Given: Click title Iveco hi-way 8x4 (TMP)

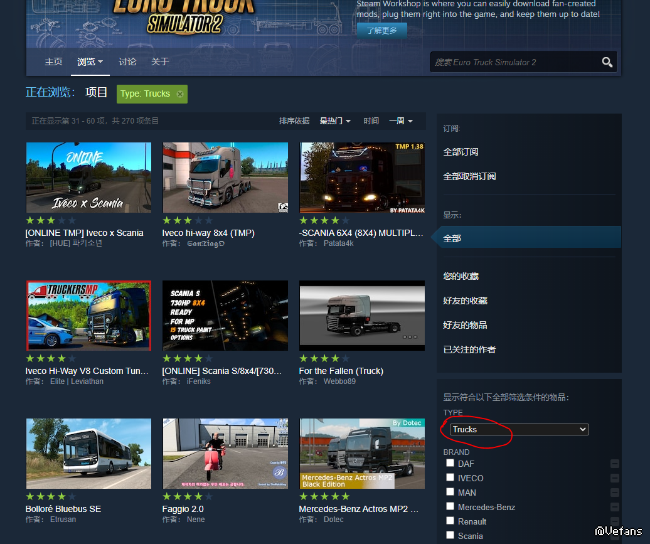Looking at the screenshot, I should pyautogui.click(x=208, y=233).
